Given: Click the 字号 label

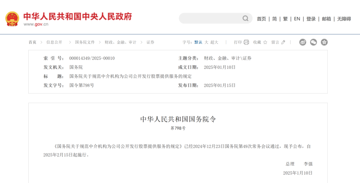Looking at the screenshot, I should coord(187,42).
